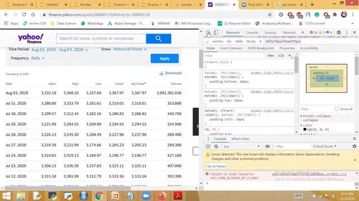Show more DevTools panel tabs

tap(302, 32)
